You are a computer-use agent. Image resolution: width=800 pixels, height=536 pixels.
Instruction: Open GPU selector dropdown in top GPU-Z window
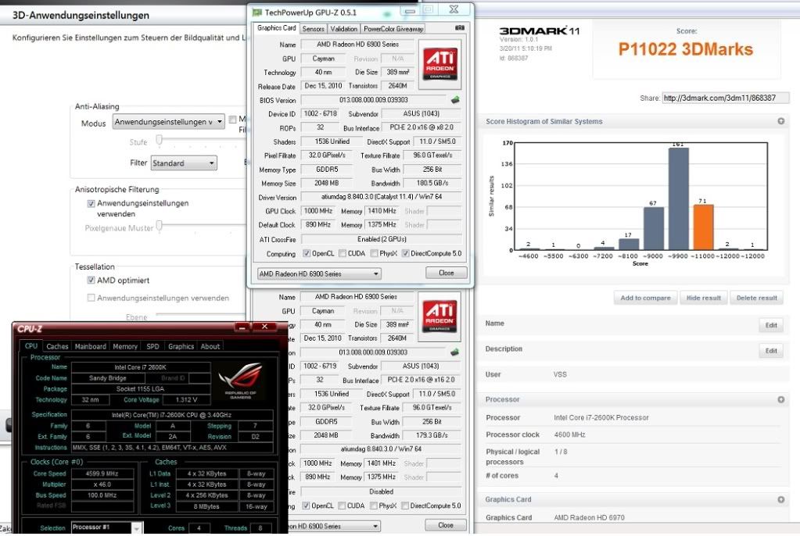(x=319, y=273)
